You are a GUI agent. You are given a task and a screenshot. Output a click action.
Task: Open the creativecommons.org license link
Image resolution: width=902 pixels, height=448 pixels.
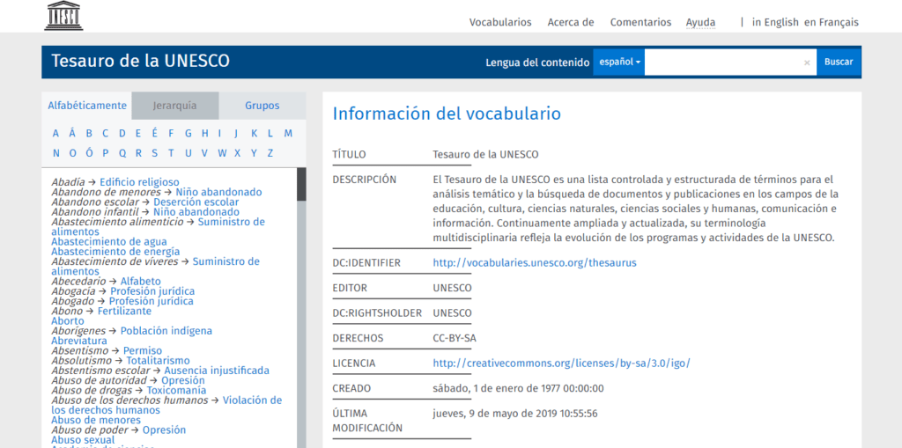(x=561, y=364)
